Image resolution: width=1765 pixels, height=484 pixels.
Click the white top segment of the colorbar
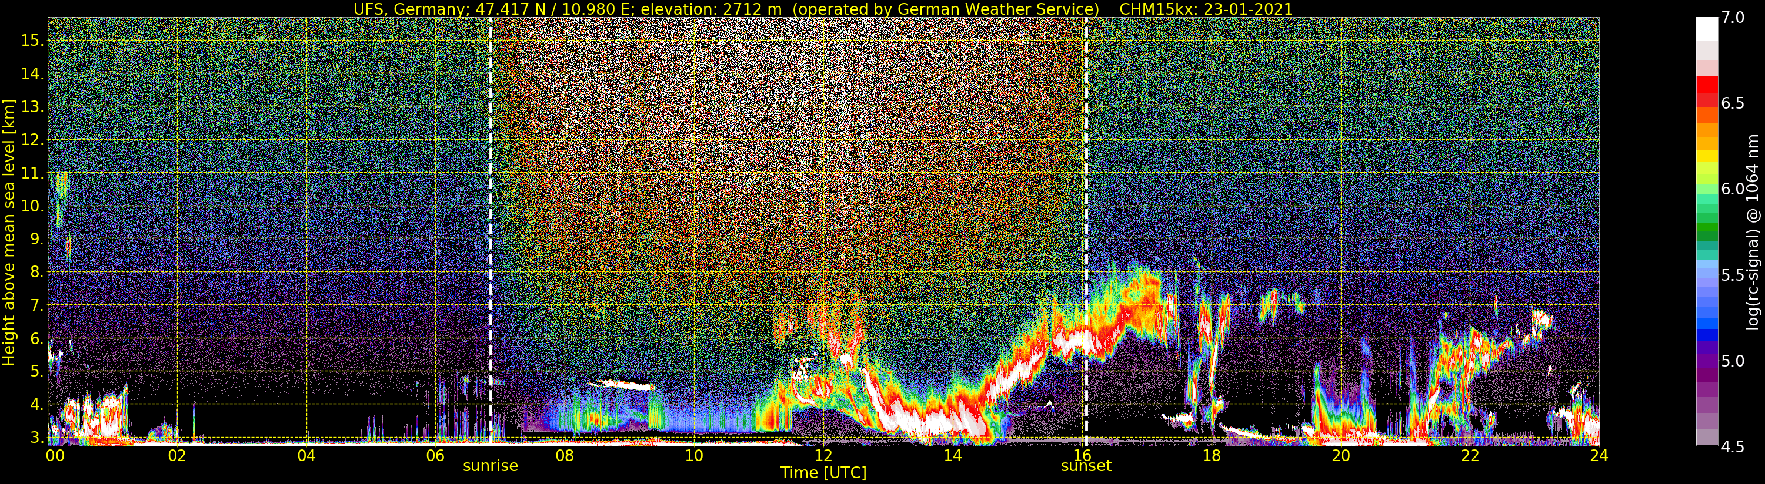tap(1707, 29)
